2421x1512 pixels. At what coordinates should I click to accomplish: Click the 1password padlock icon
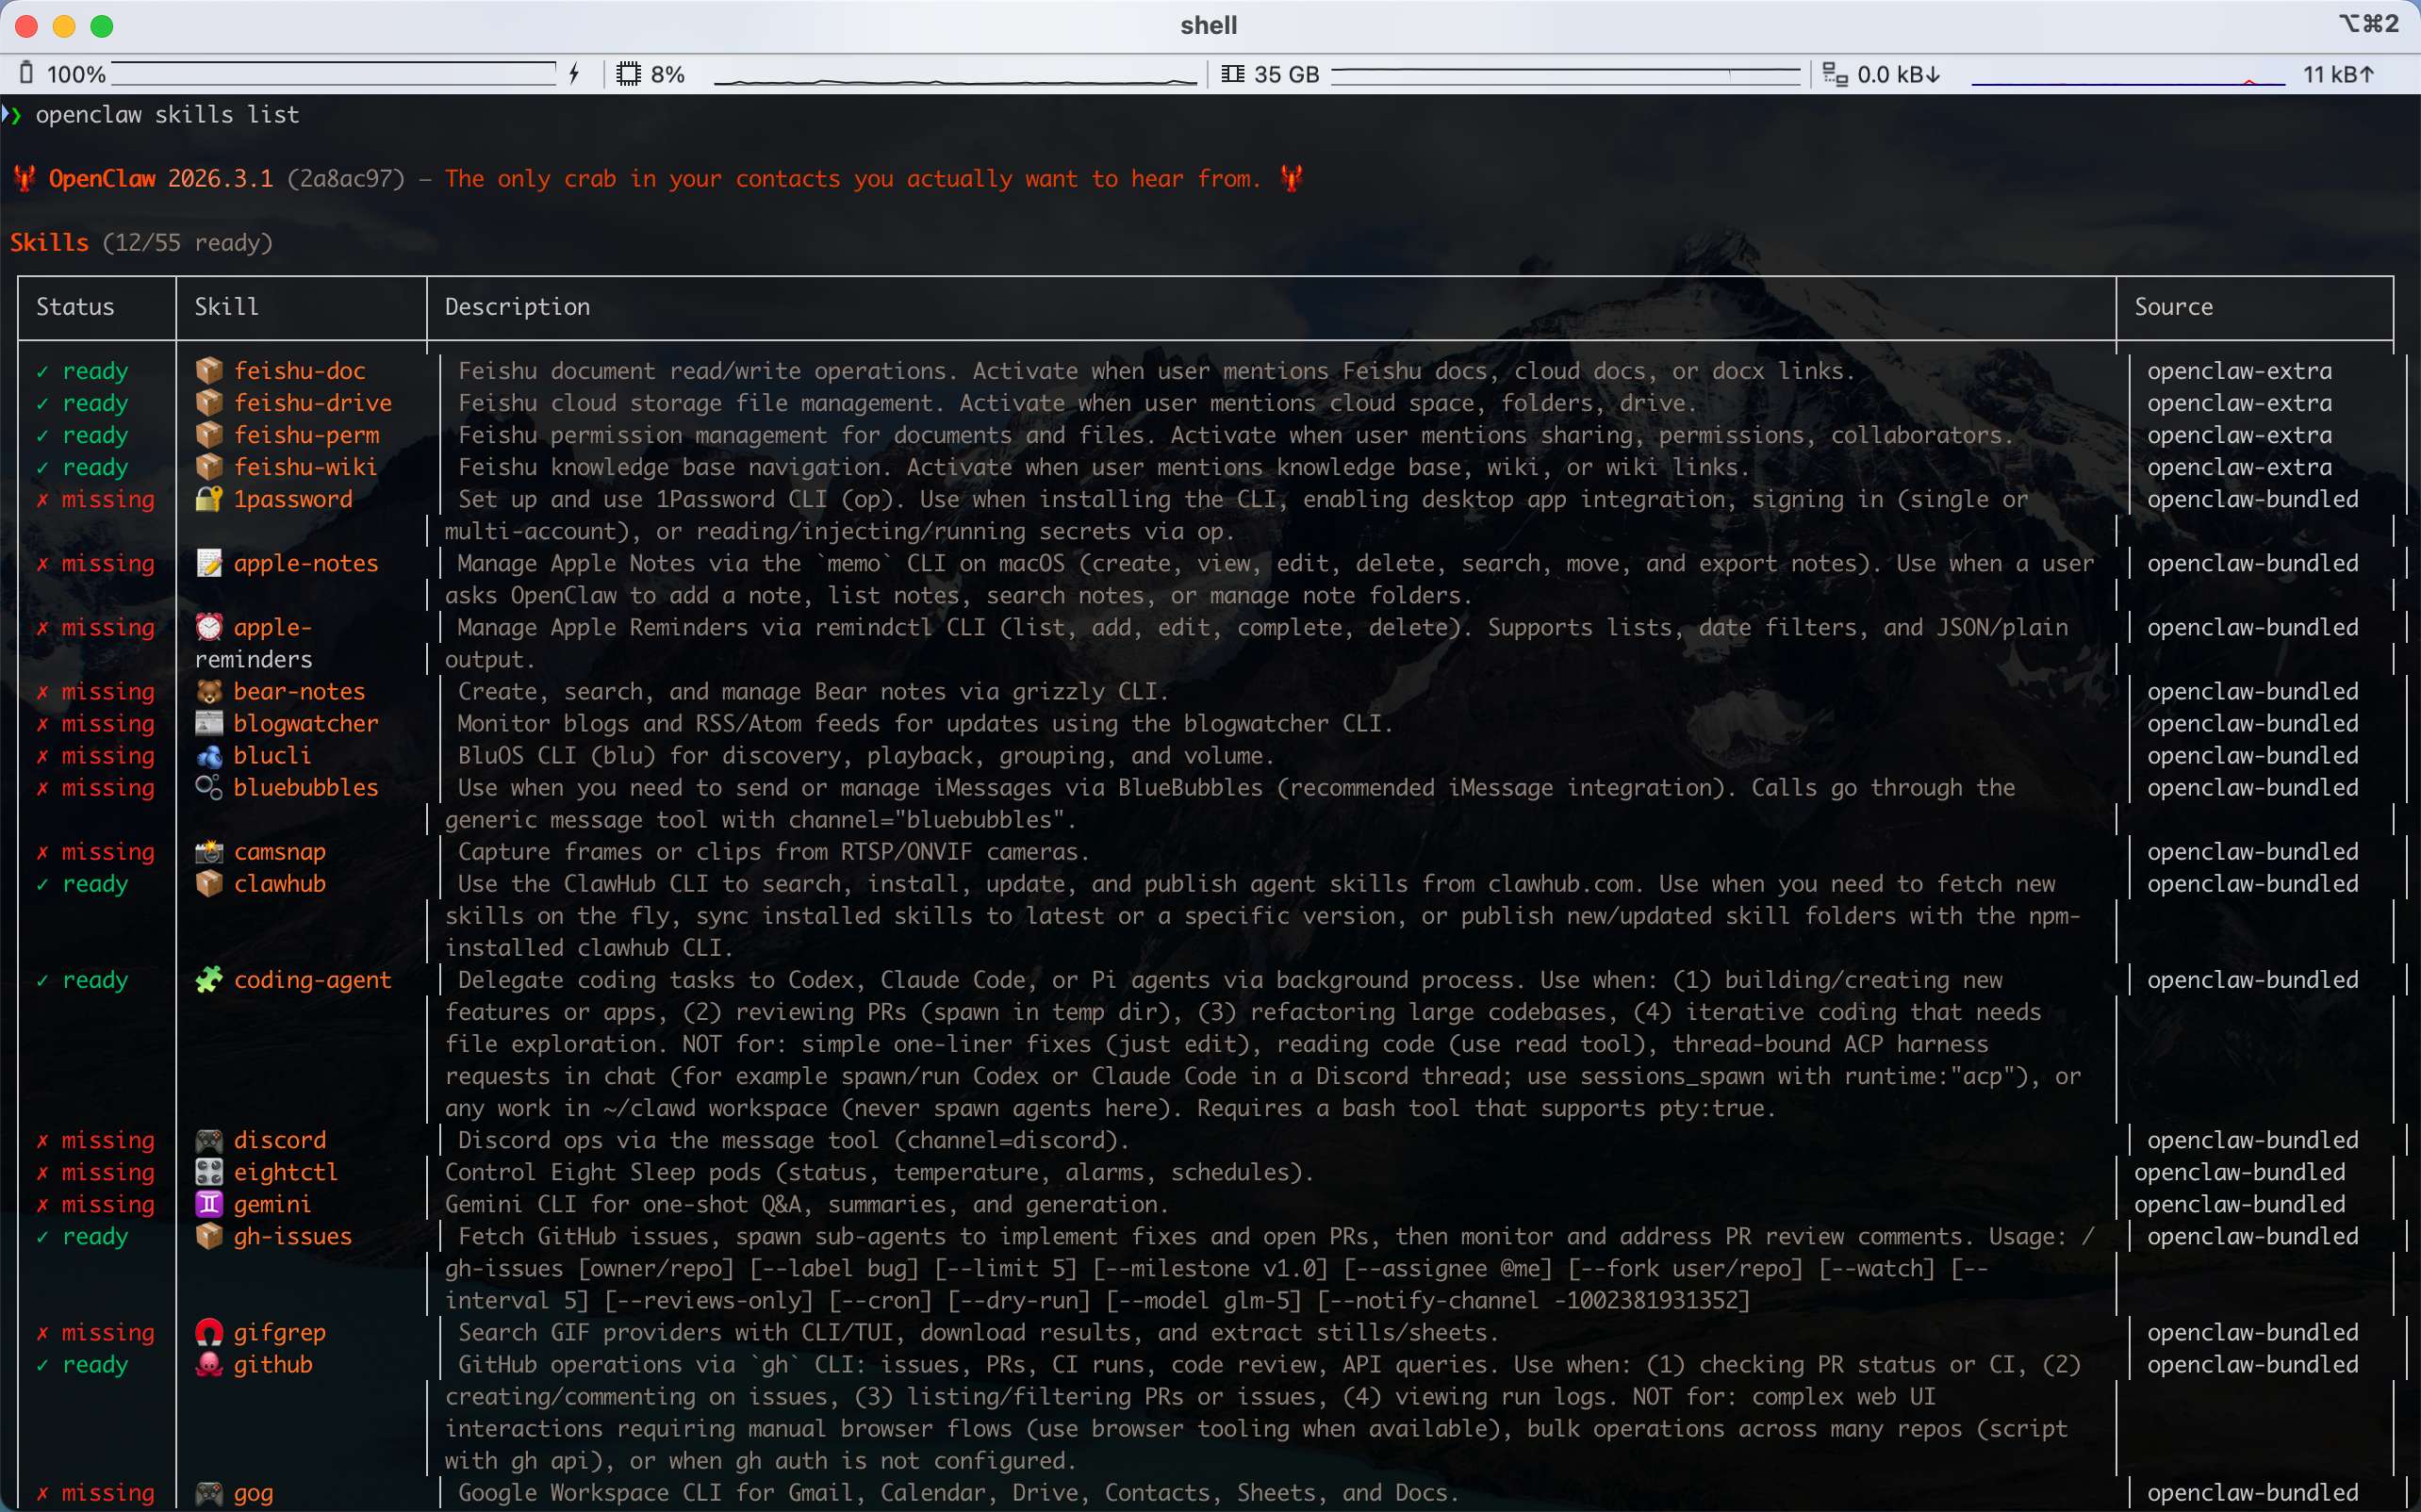click(x=209, y=499)
